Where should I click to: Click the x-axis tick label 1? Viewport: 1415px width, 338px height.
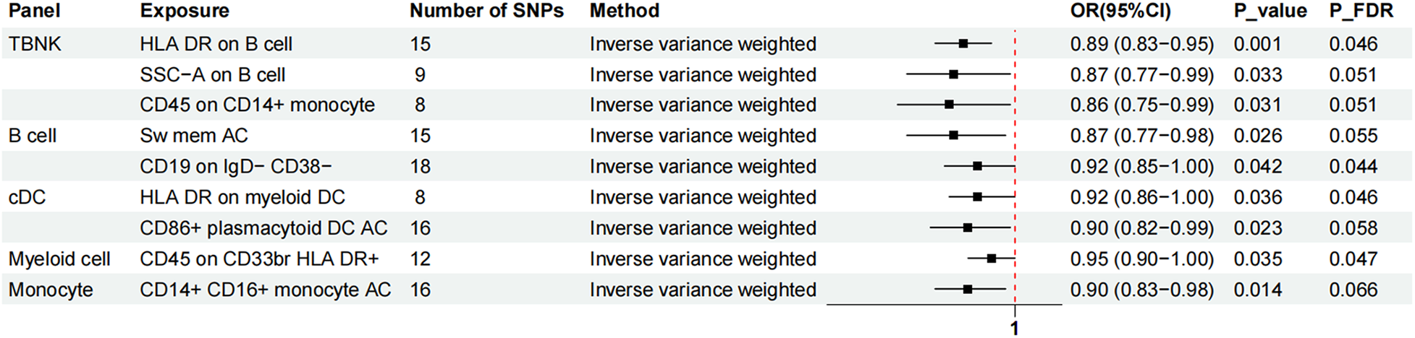click(1015, 329)
